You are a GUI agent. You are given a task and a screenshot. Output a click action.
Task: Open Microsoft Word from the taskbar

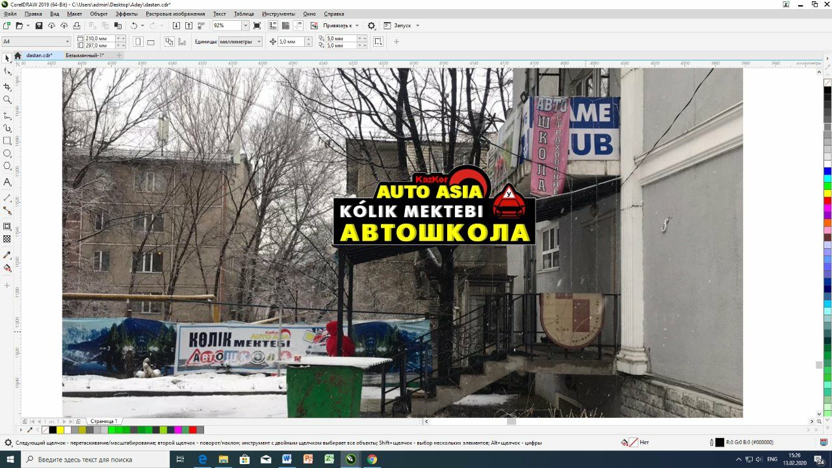[287, 459]
